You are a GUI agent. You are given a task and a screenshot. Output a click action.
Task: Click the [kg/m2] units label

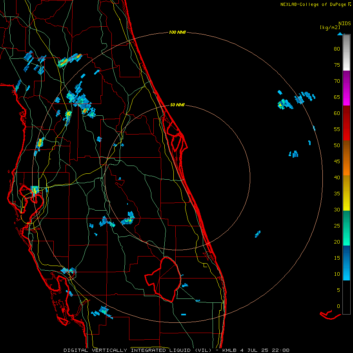(330, 27)
